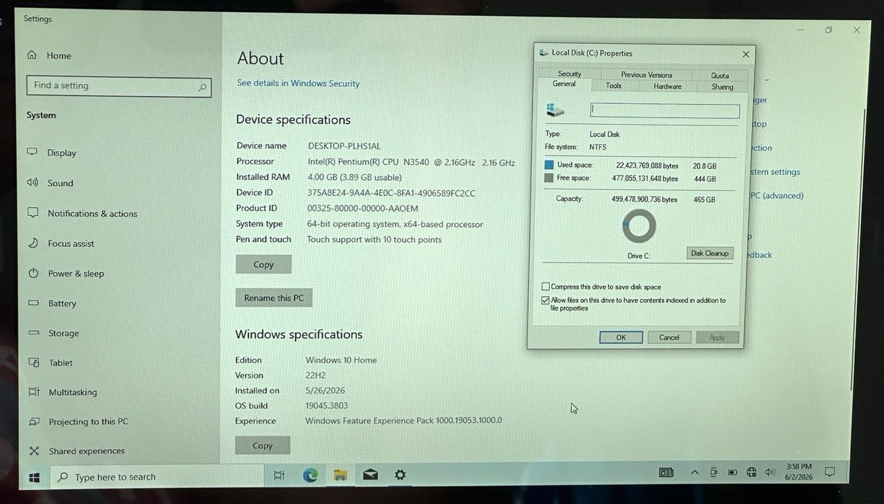Open Battery settings
The width and height of the screenshot is (884, 504).
[52, 303]
